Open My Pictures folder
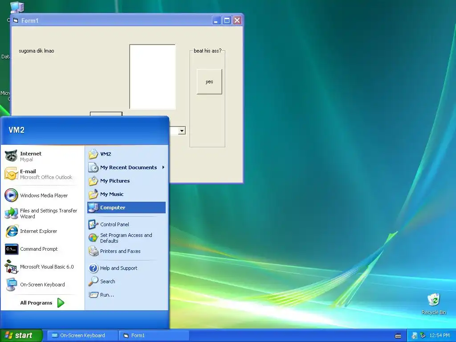This screenshot has height=342, width=456. [x=126, y=181]
